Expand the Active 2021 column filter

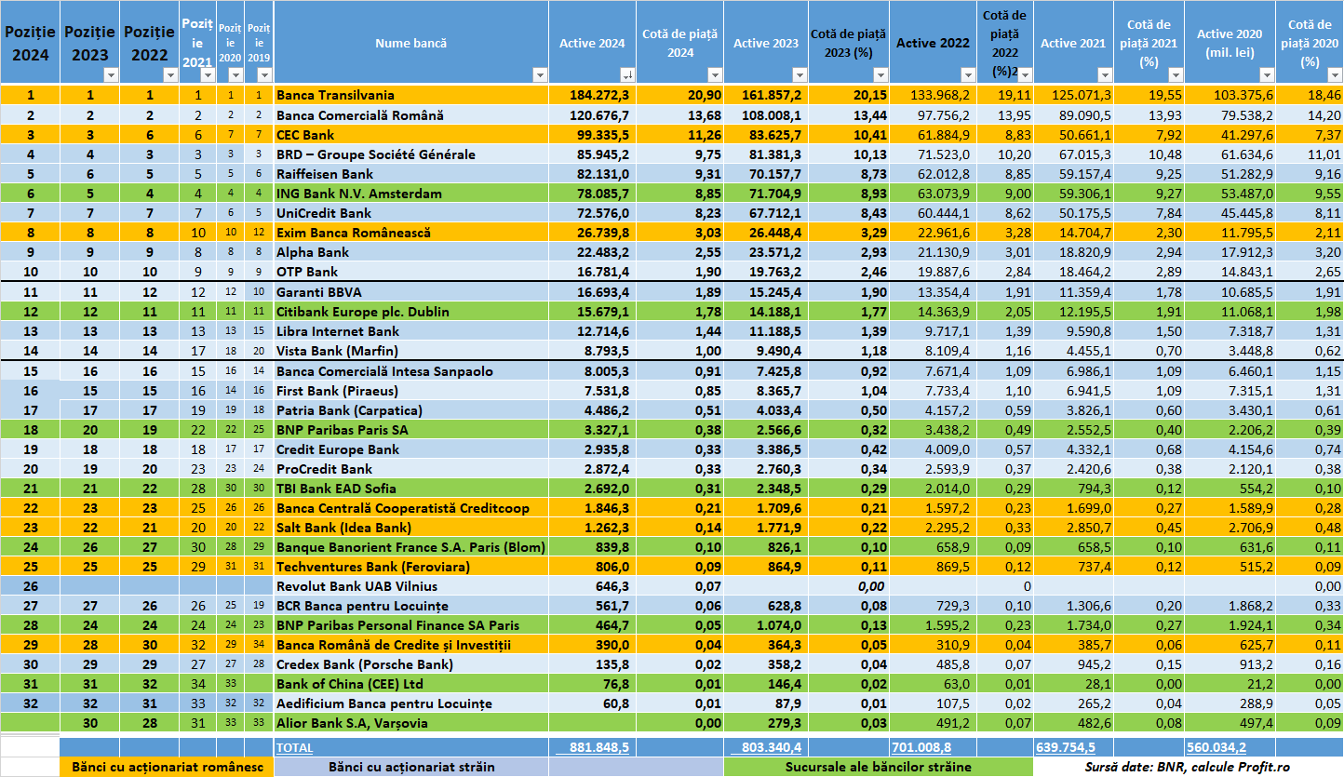(x=1104, y=74)
